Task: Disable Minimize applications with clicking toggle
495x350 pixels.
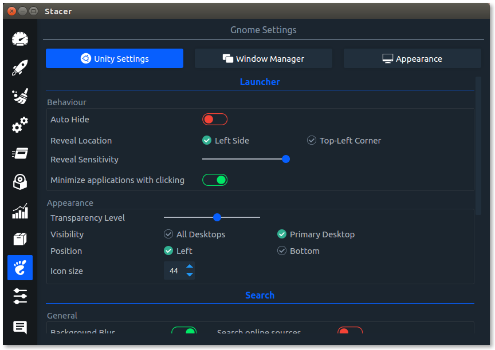Action: pyautogui.click(x=215, y=180)
